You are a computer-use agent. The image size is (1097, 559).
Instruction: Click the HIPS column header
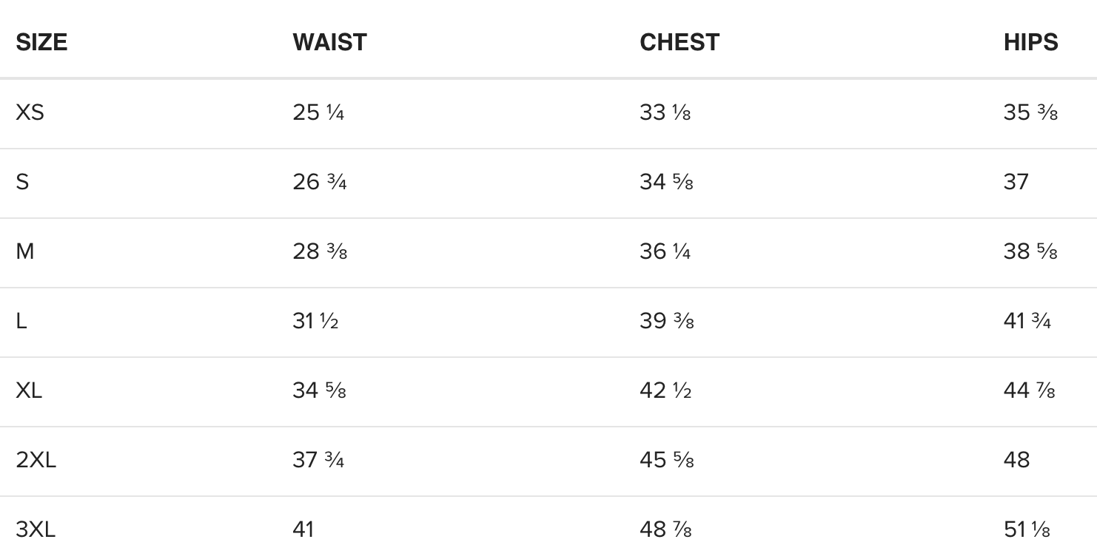tap(1030, 42)
